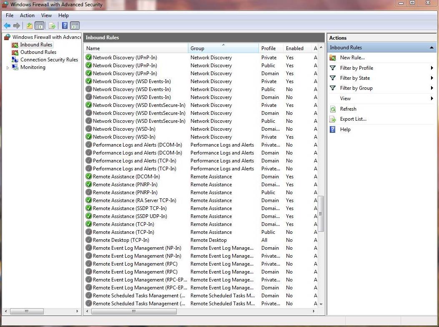
Task: Click the Monitoring tree icon
Action: [15, 67]
